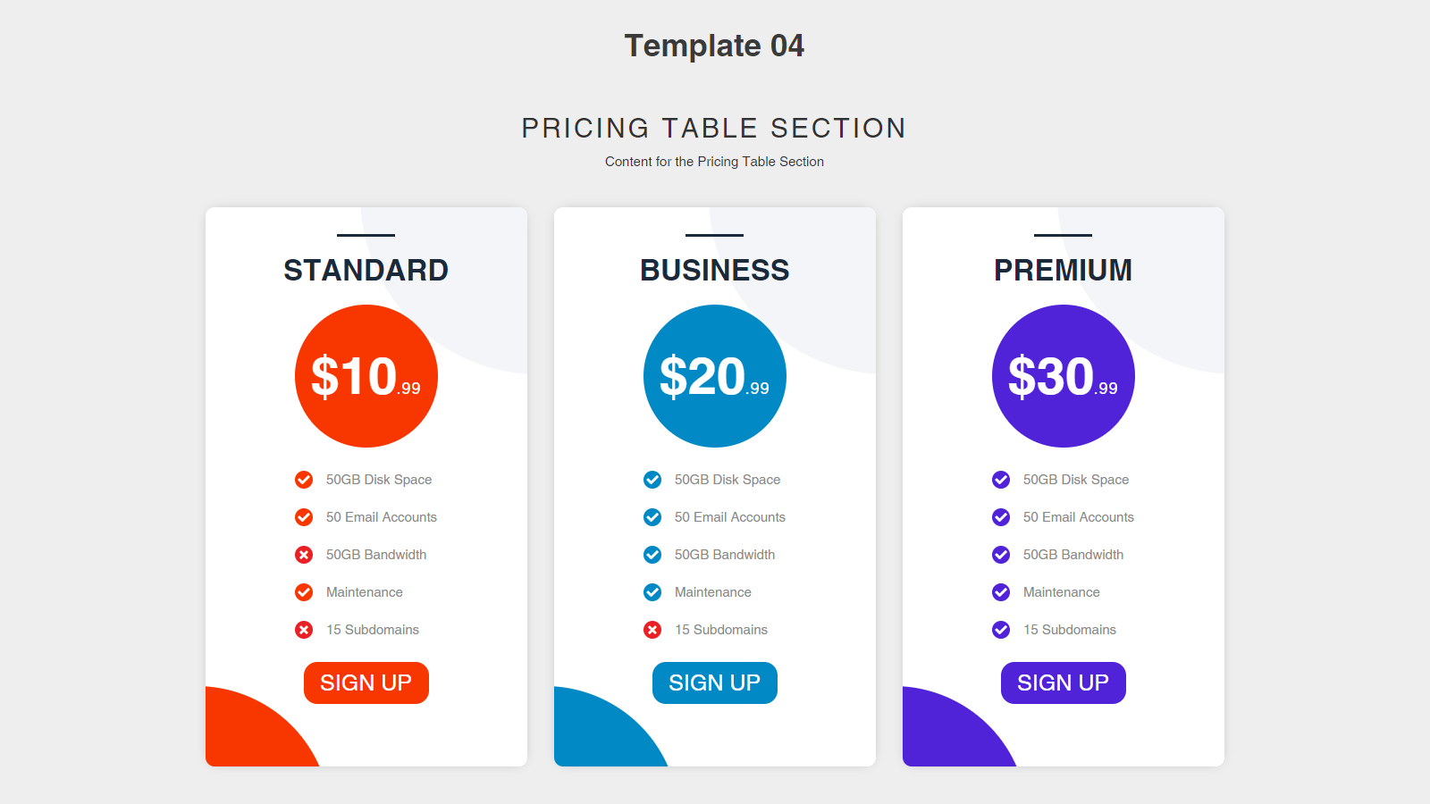Toggle the check mark on Premium's Maintenance feature
The width and height of the screenshot is (1430, 804).
[x=1001, y=592]
